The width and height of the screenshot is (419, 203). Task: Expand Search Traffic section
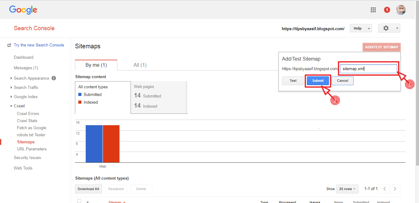11,88
